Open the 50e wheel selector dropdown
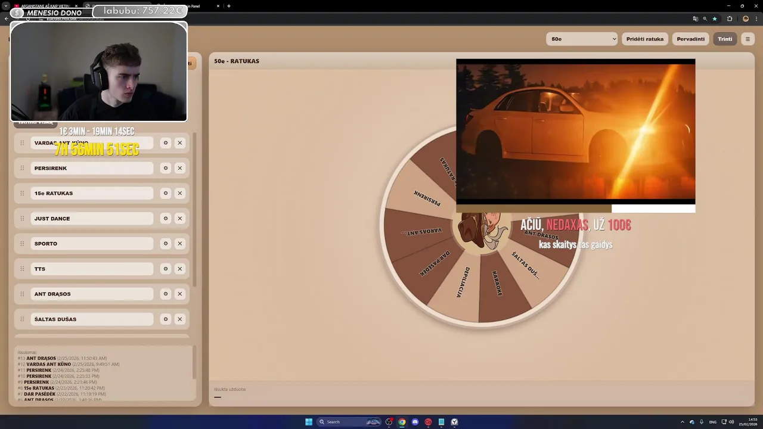 tap(582, 39)
